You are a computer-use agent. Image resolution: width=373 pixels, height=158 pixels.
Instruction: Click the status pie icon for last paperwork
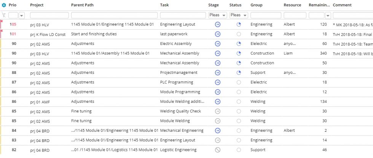pyautogui.click(x=239, y=34)
